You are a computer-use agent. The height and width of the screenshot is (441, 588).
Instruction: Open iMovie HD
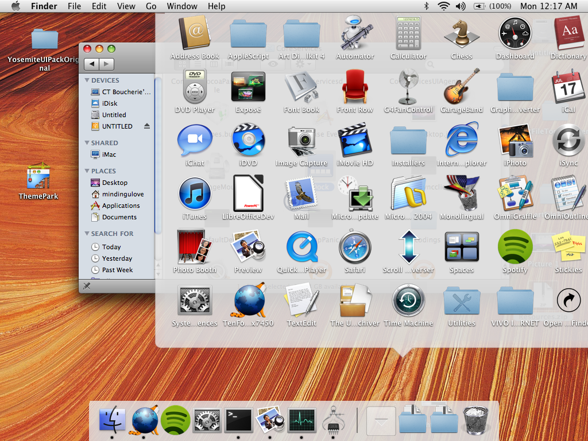355,140
